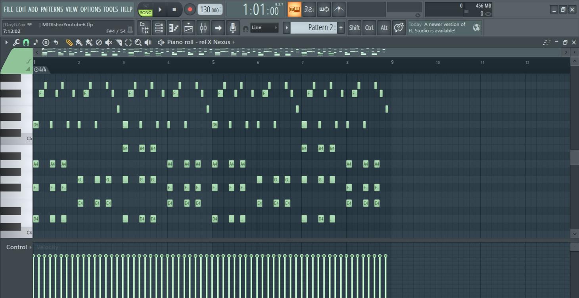The height and width of the screenshot is (298, 579).
Task: Click the undo arrow icon in piano roll toolbar
Action: (x=56, y=42)
